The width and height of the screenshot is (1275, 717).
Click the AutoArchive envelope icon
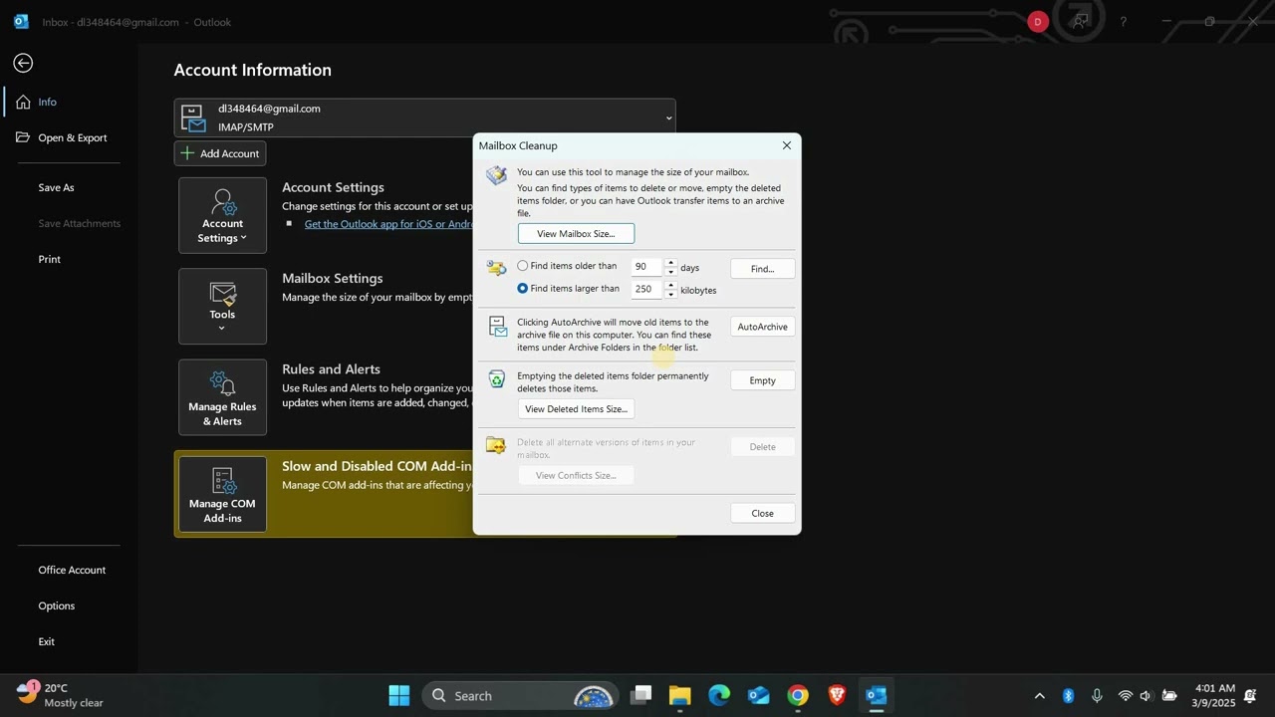coord(496,326)
